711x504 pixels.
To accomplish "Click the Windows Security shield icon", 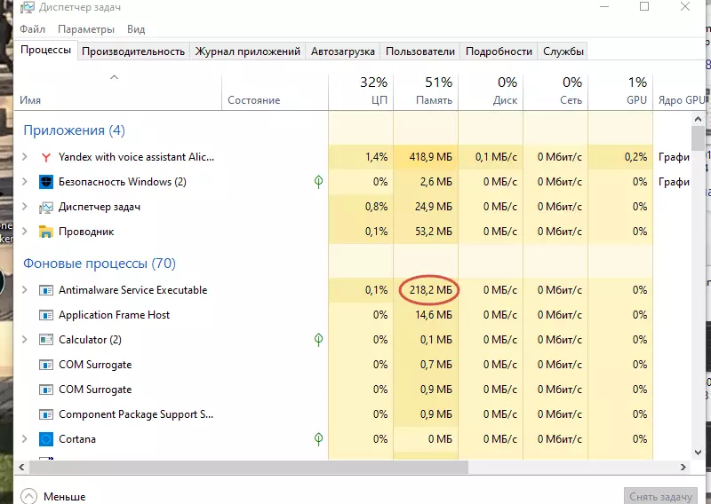I will [x=47, y=182].
